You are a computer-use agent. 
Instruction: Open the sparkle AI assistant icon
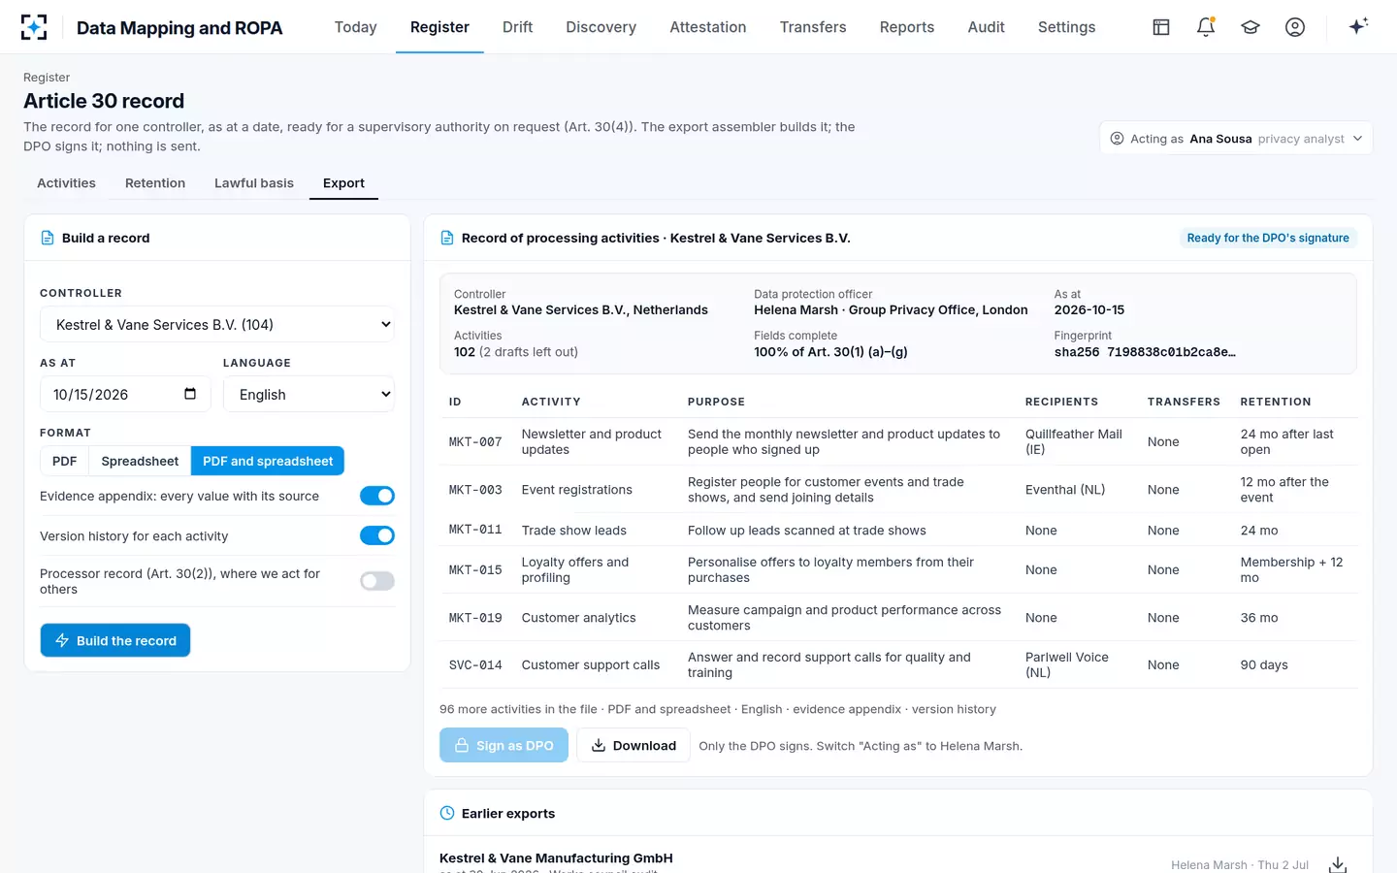(x=1358, y=26)
